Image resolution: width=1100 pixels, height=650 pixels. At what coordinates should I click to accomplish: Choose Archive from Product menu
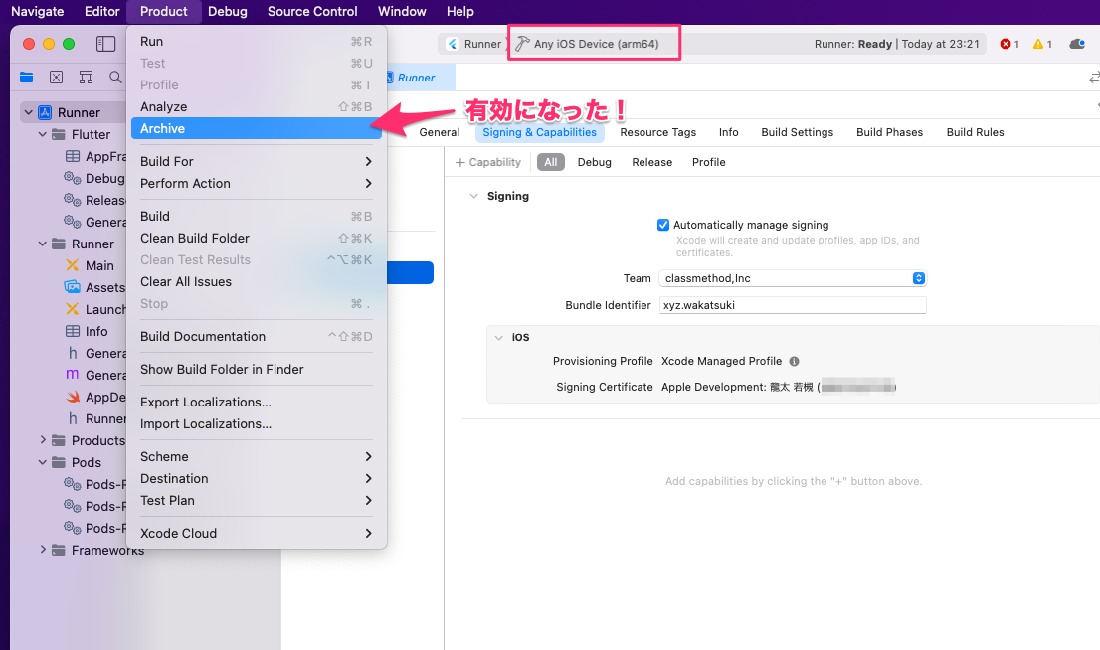click(256, 128)
